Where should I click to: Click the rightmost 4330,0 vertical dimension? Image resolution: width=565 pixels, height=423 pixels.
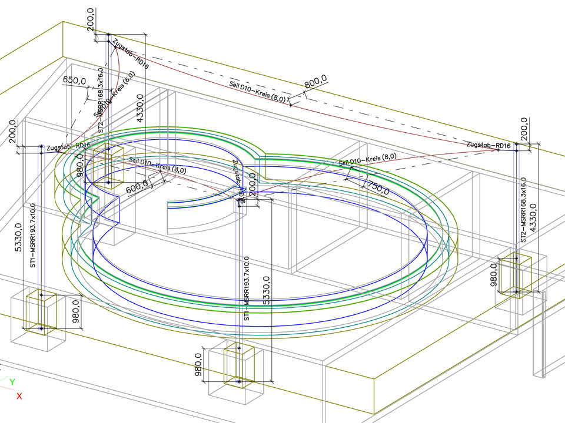[534, 218]
